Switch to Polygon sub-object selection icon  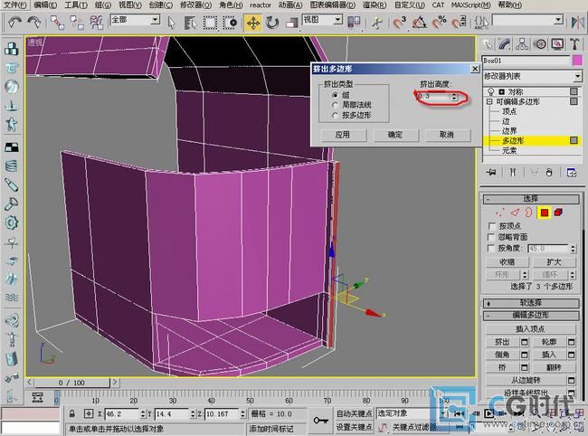[x=544, y=213]
